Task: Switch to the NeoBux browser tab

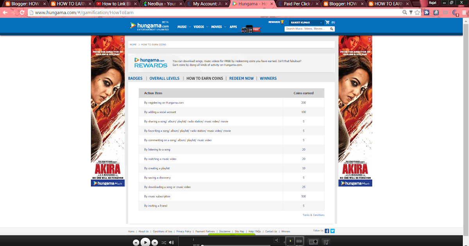Action: tap(163, 4)
